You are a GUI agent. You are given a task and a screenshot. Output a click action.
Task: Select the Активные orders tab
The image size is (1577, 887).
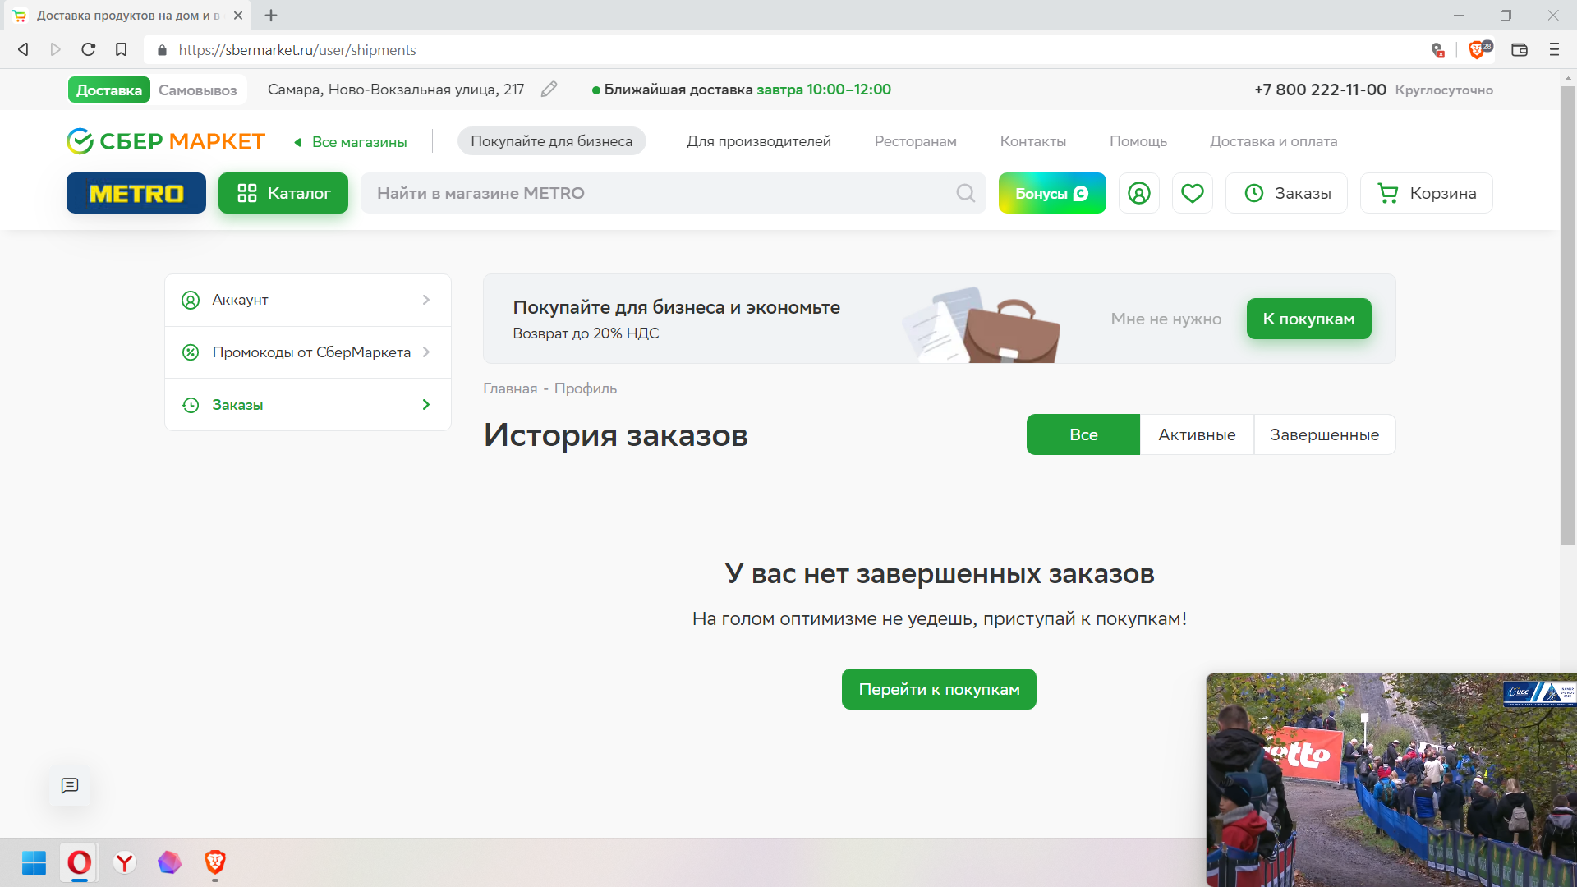[1197, 434]
